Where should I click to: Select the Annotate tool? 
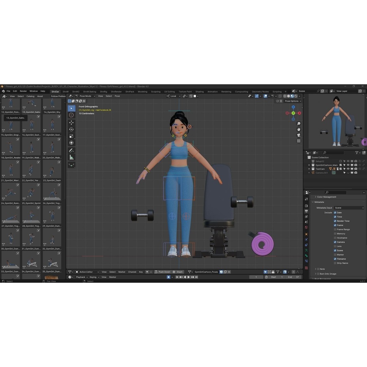pos(71,151)
